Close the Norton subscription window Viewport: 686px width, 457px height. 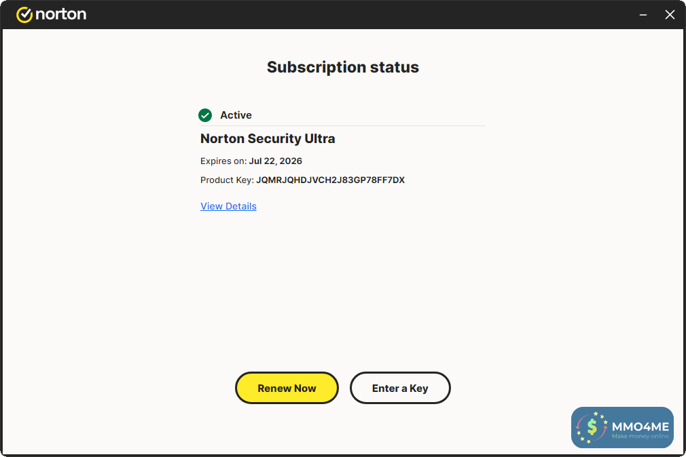coord(670,14)
